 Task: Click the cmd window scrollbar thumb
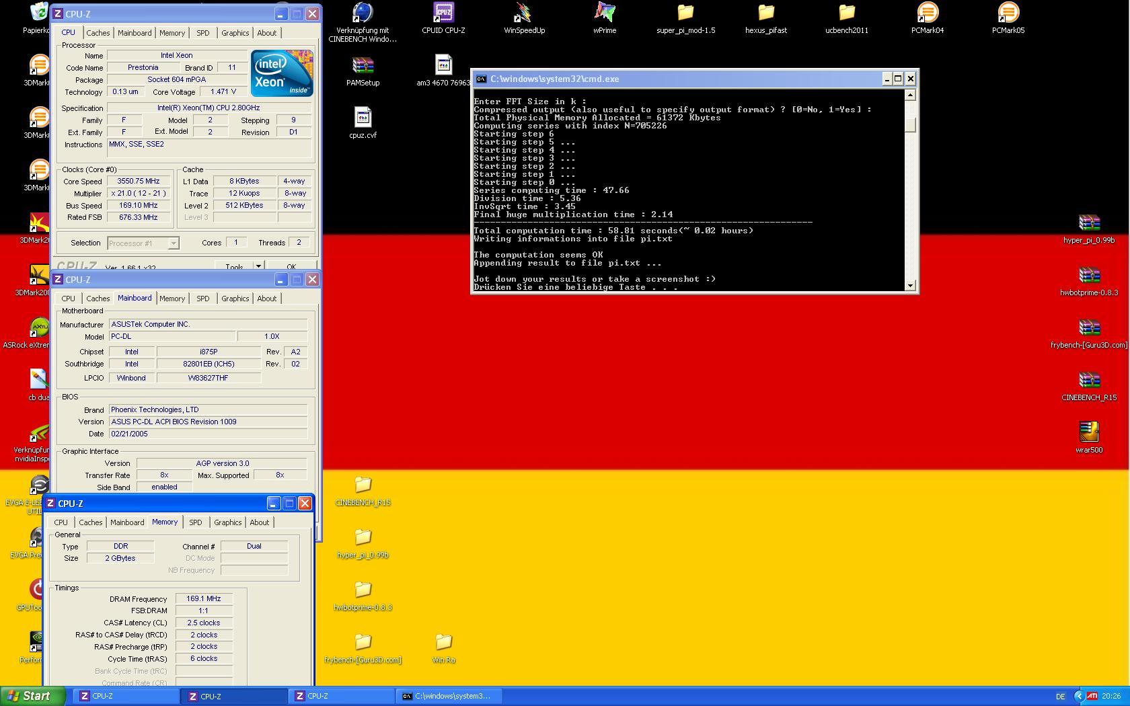[910, 125]
